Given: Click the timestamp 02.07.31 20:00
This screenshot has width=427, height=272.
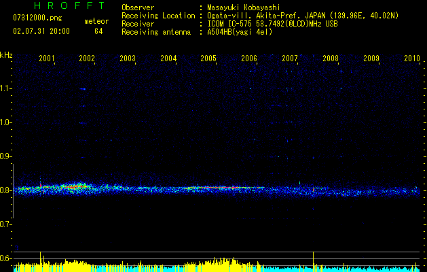Looking at the screenshot, I should pyautogui.click(x=41, y=31).
